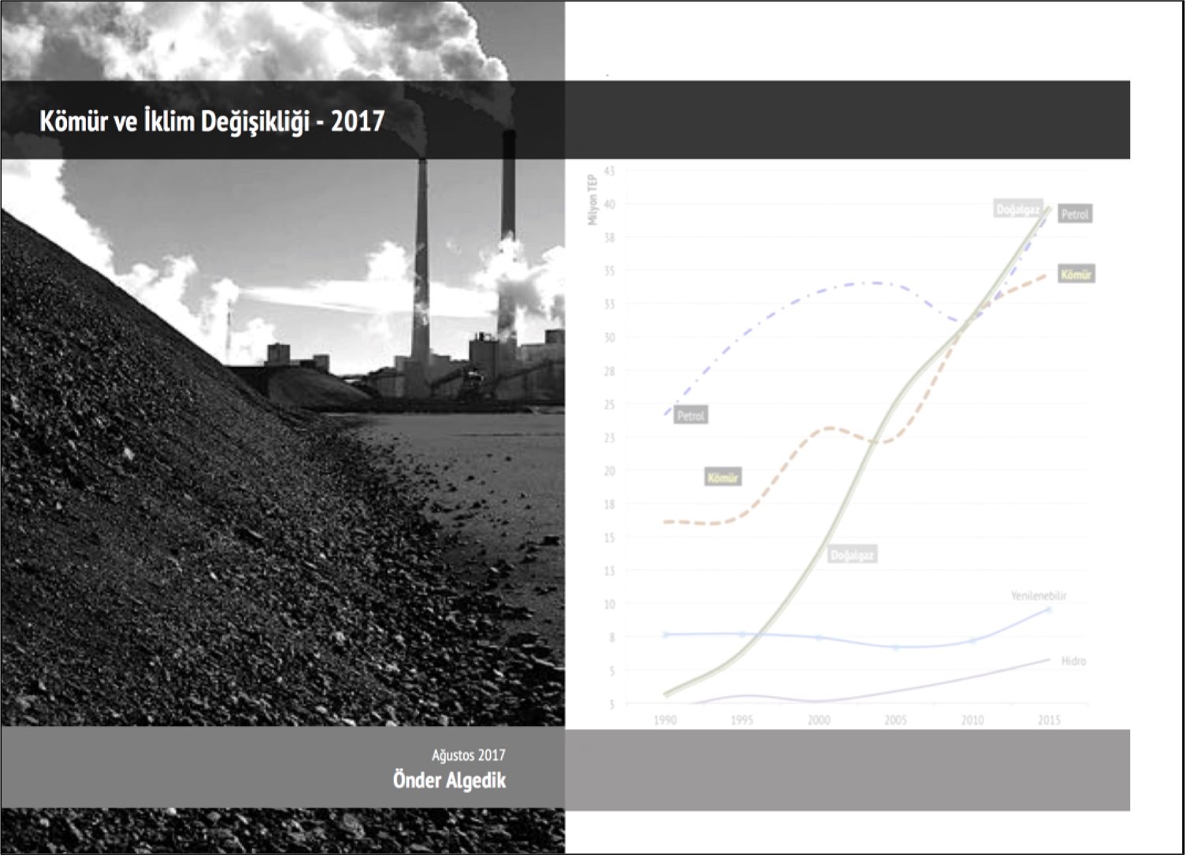Screen dimensions: 1185x855
Task: Select the y-axis value "8"
Action: [611, 638]
